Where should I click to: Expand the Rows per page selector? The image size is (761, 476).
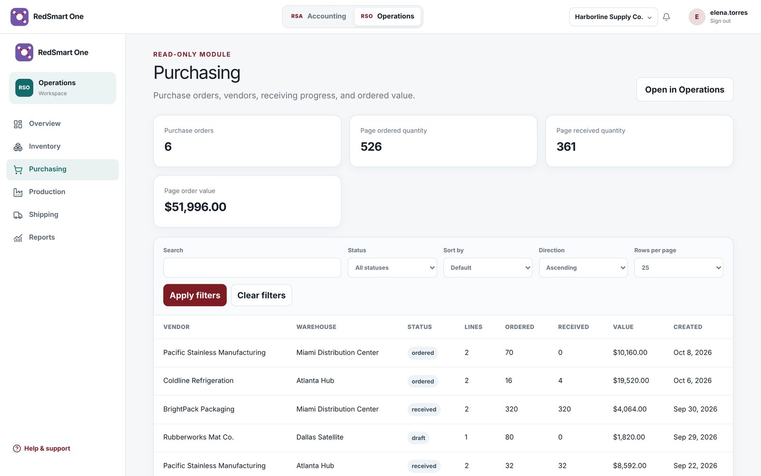(679, 268)
